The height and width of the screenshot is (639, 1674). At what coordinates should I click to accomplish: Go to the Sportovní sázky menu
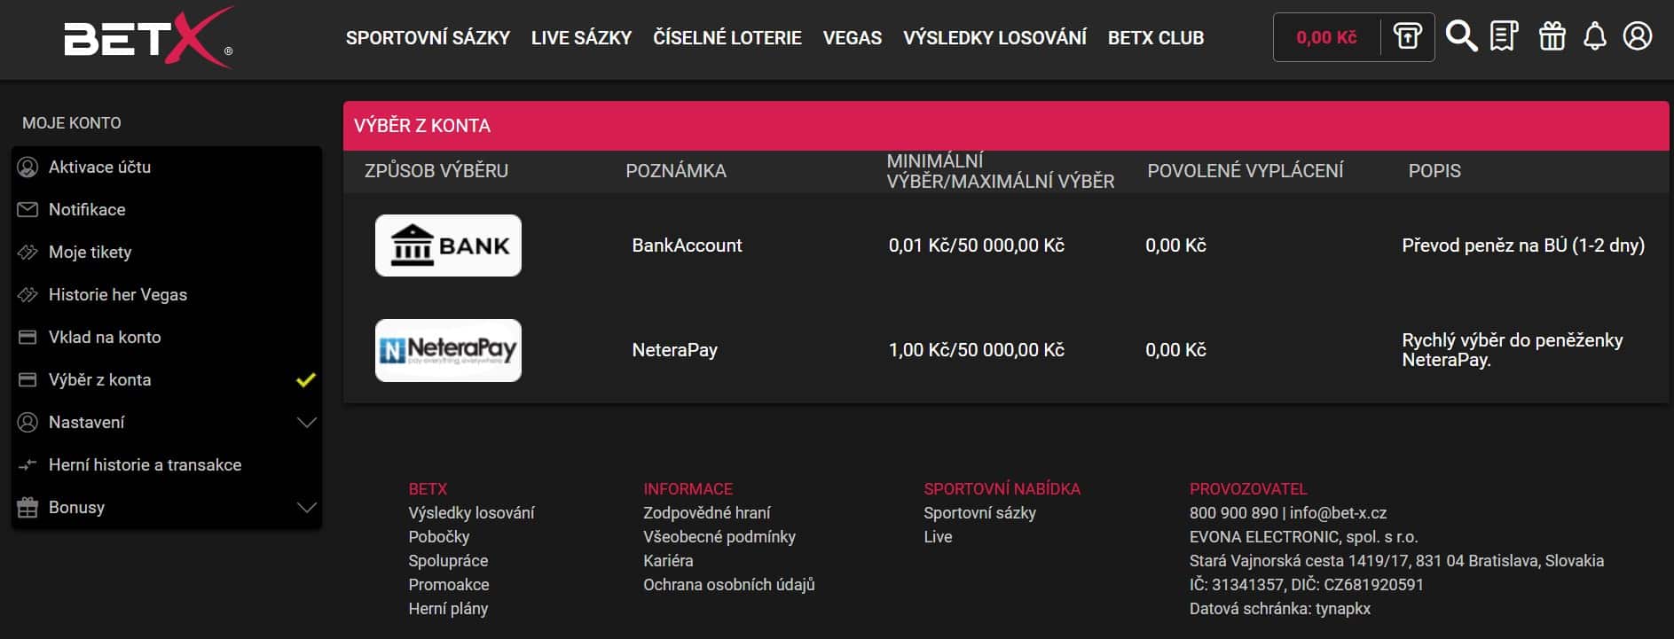[x=428, y=37]
